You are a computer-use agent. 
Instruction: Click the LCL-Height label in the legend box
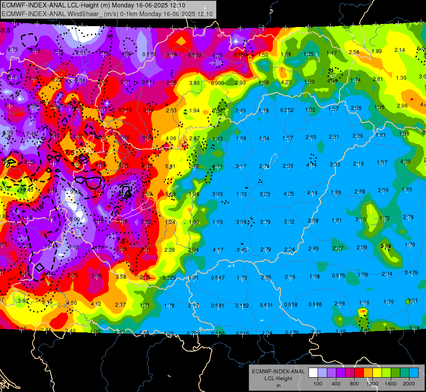click(278, 378)
